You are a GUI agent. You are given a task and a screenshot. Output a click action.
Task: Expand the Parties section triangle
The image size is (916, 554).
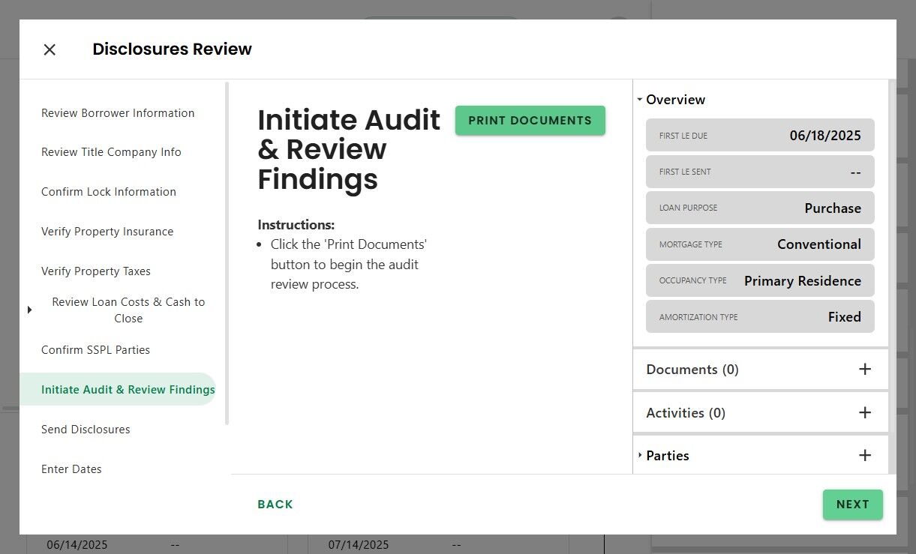coord(639,455)
